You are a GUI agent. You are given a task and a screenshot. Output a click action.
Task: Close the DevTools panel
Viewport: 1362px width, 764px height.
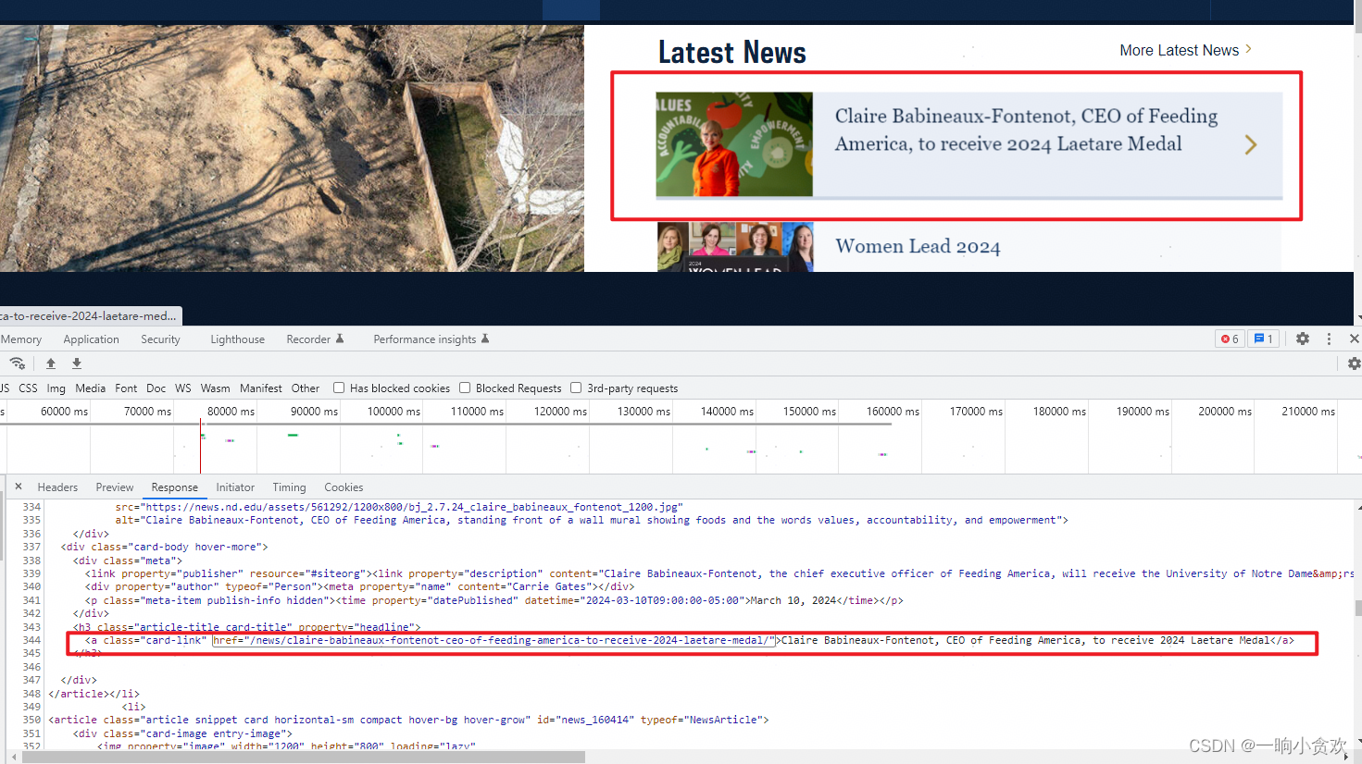pyautogui.click(x=1354, y=339)
